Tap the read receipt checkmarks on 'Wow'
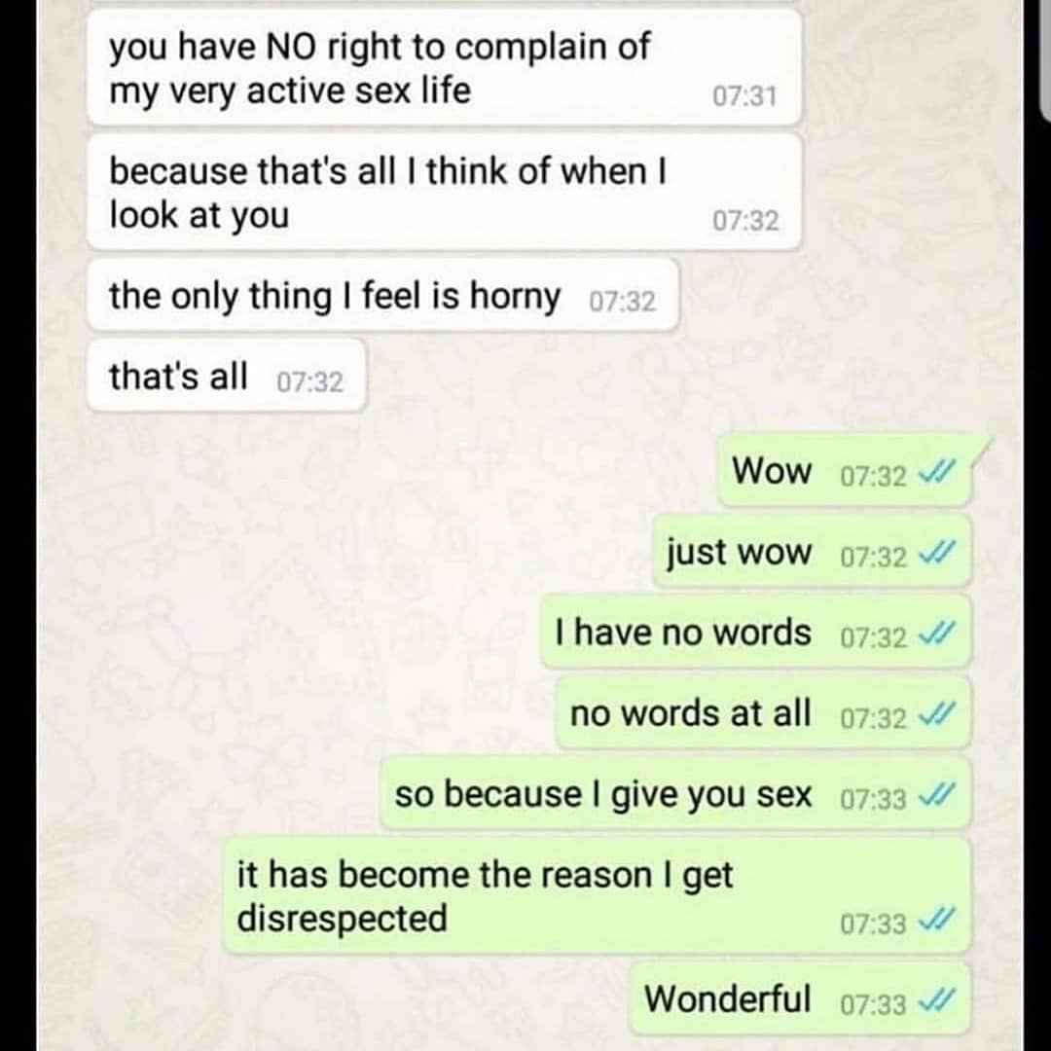Viewport: 1051px width, 1051px height. 933,473
